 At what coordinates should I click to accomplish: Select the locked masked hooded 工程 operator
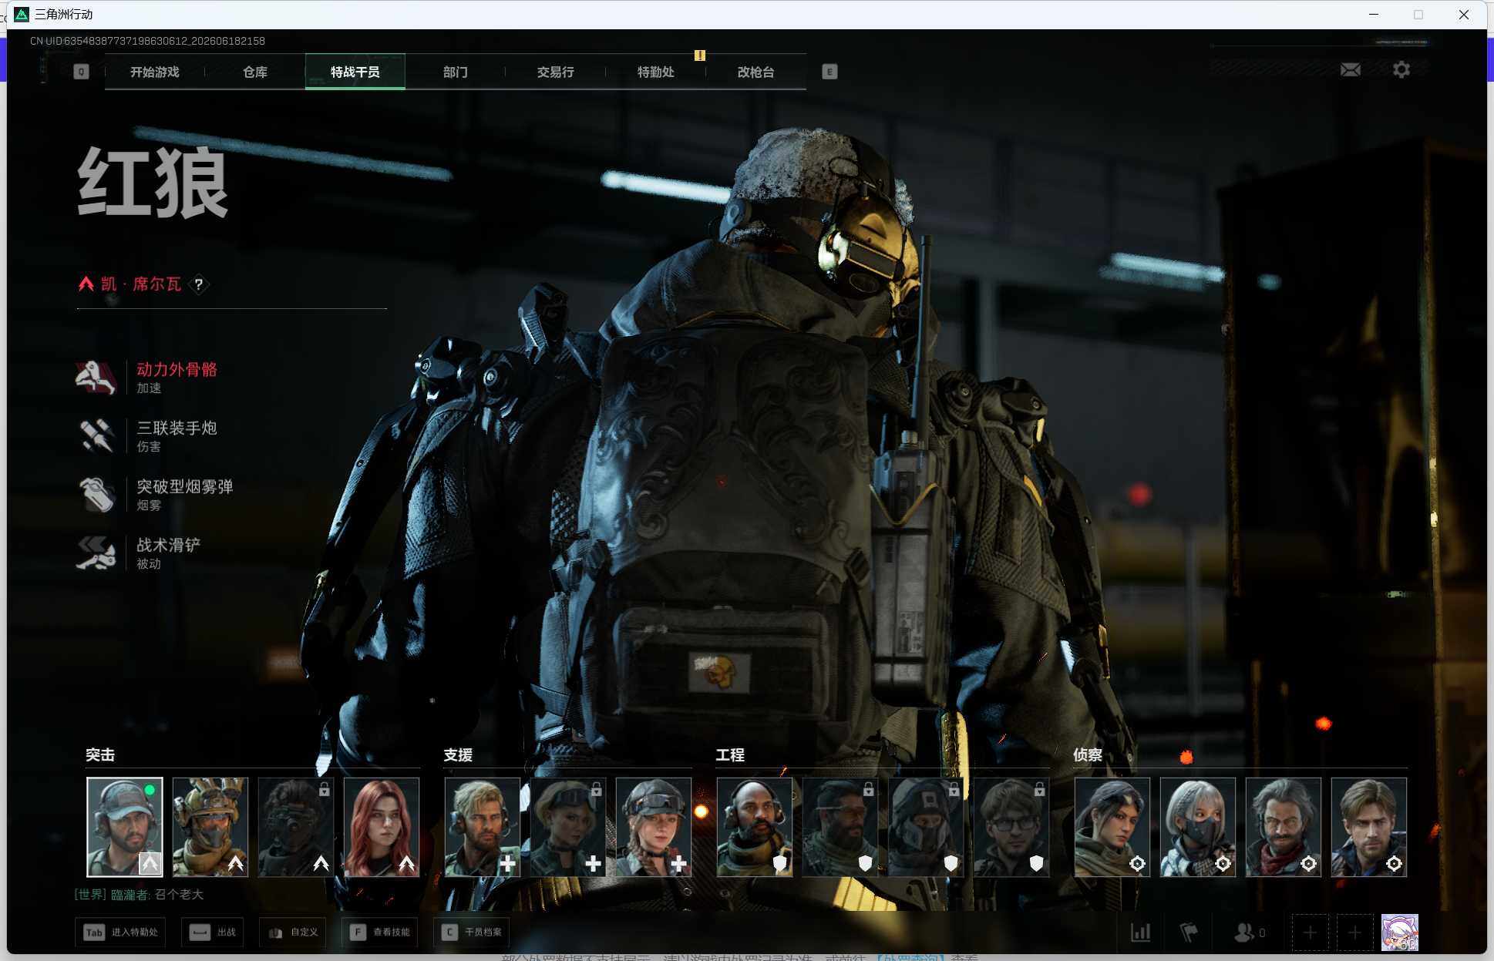point(926,827)
